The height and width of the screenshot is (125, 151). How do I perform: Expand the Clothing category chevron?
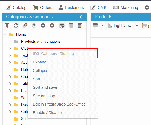click(x=10, y=49)
